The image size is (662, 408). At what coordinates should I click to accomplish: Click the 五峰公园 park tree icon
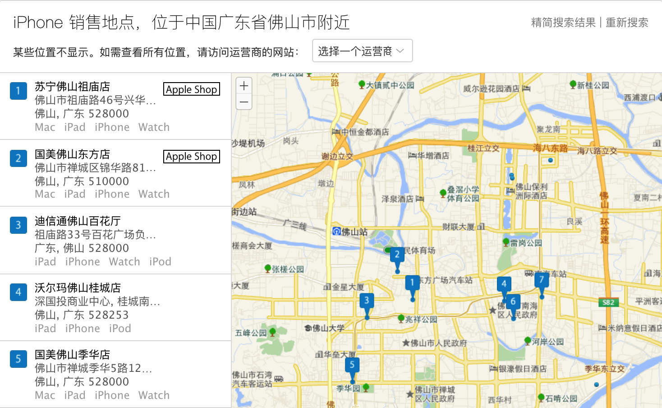[272, 332]
